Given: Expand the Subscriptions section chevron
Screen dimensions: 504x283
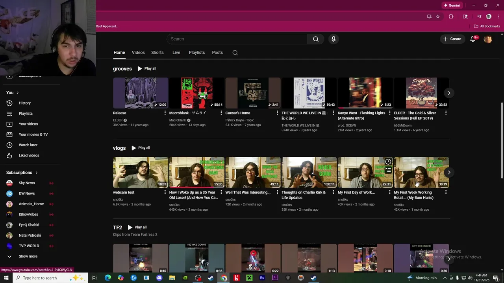Looking at the screenshot, I should [x=37, y=173].
